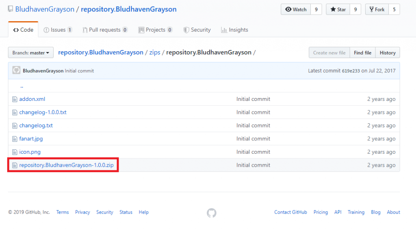Open the Status footer link
The height and width of the screenshot is (229, 416).
click(x=126, y=212)
